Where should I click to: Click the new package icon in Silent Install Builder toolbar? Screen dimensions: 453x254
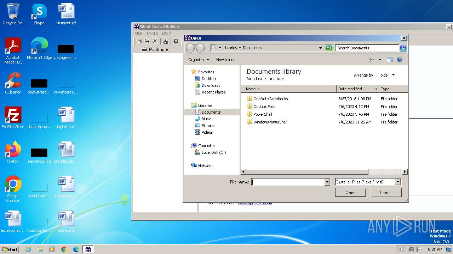(139, 41)
